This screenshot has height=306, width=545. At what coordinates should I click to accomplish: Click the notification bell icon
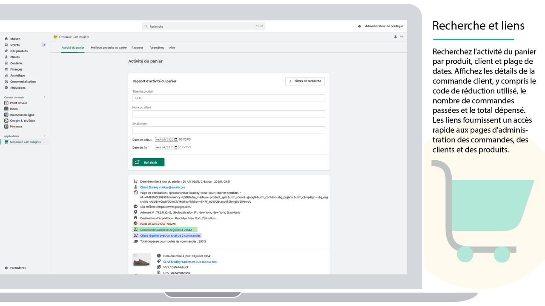(359, 26)
